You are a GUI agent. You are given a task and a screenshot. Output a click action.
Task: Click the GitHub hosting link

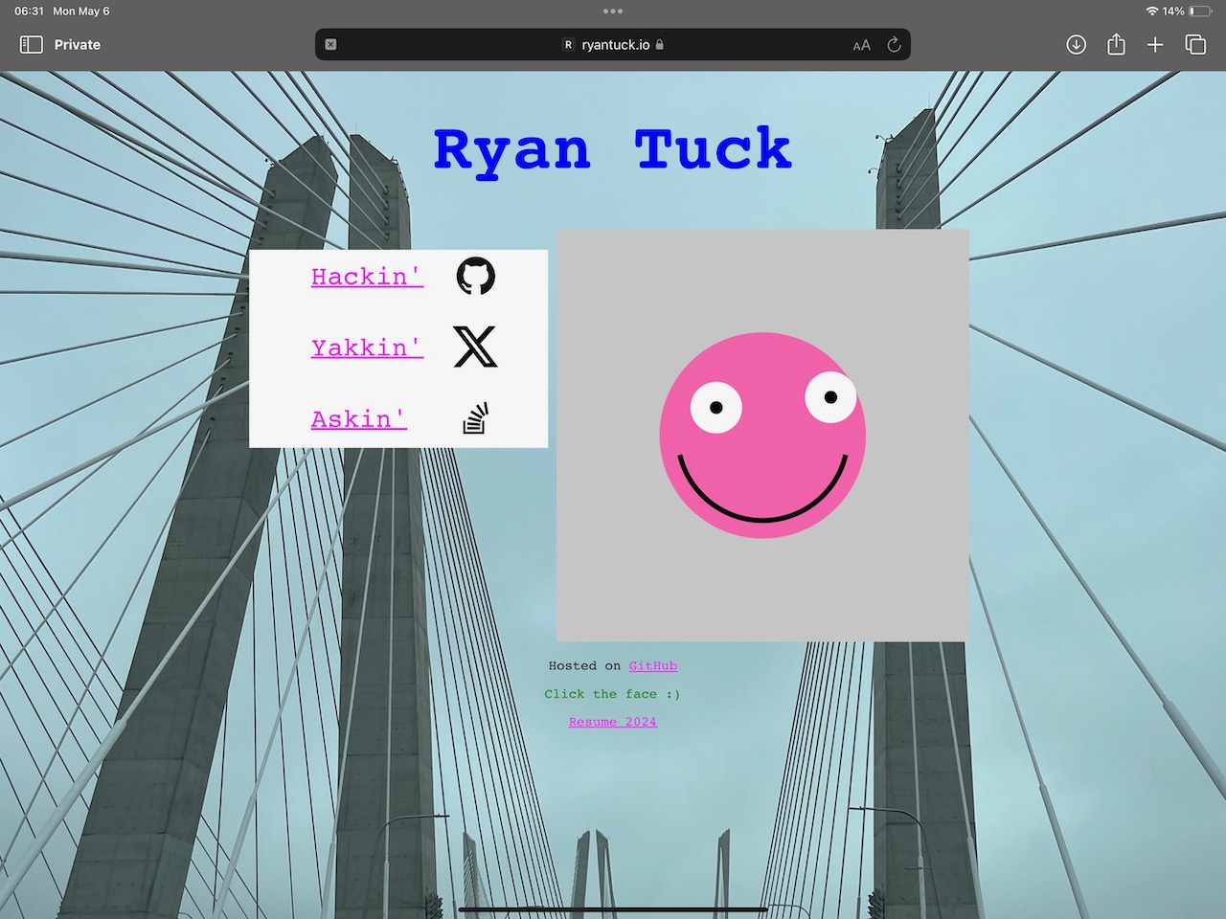pos(652,665)
